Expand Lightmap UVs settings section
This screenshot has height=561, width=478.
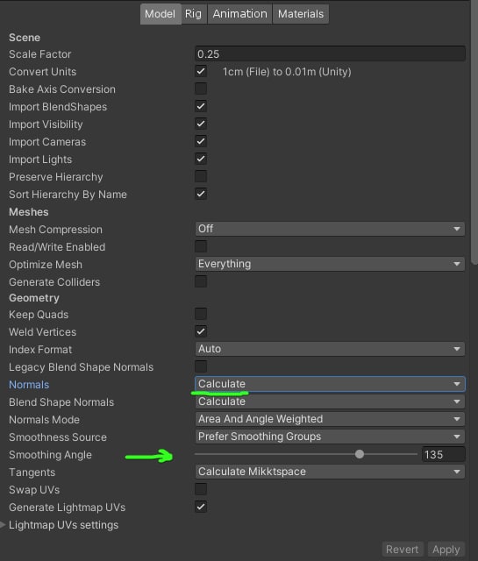(x=3, y=525)
